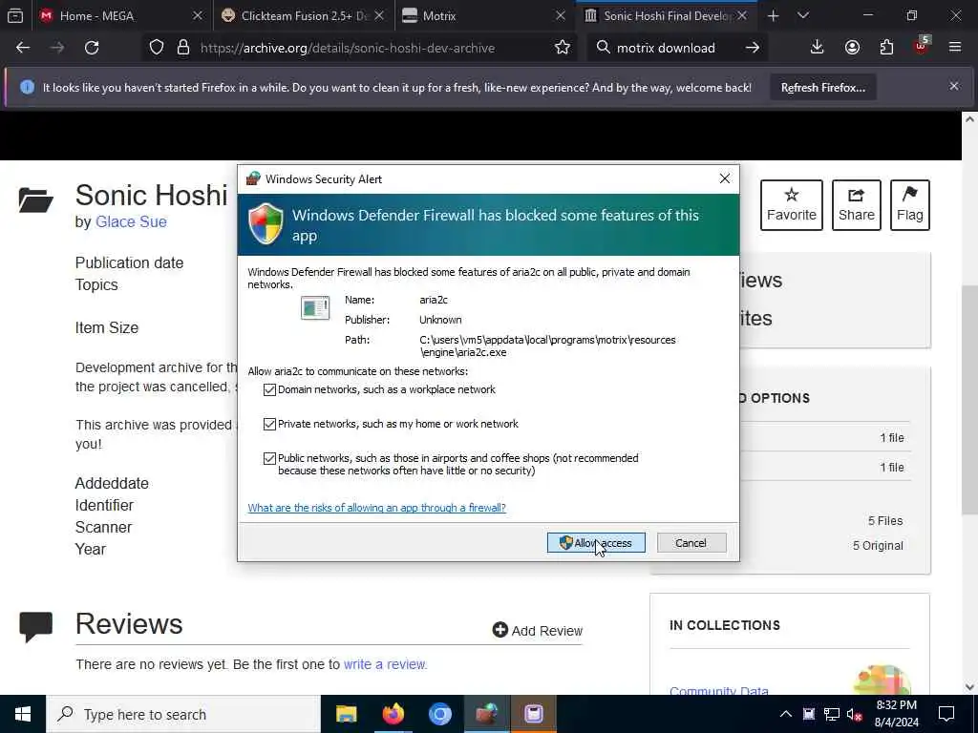Bookmark this page with the star icon
Image resolution: width=978 pixels, height=733 pixels.
562,48
